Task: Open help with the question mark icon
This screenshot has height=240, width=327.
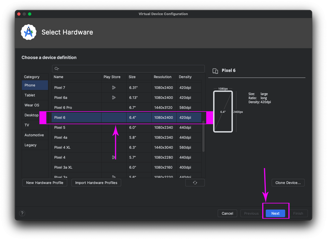Action: pos(22,213)
